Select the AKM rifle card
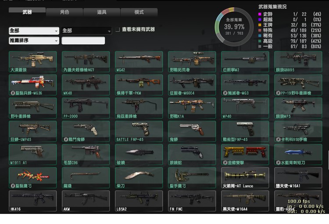Viewport: 329px width, 224px height. click(86, 201)
